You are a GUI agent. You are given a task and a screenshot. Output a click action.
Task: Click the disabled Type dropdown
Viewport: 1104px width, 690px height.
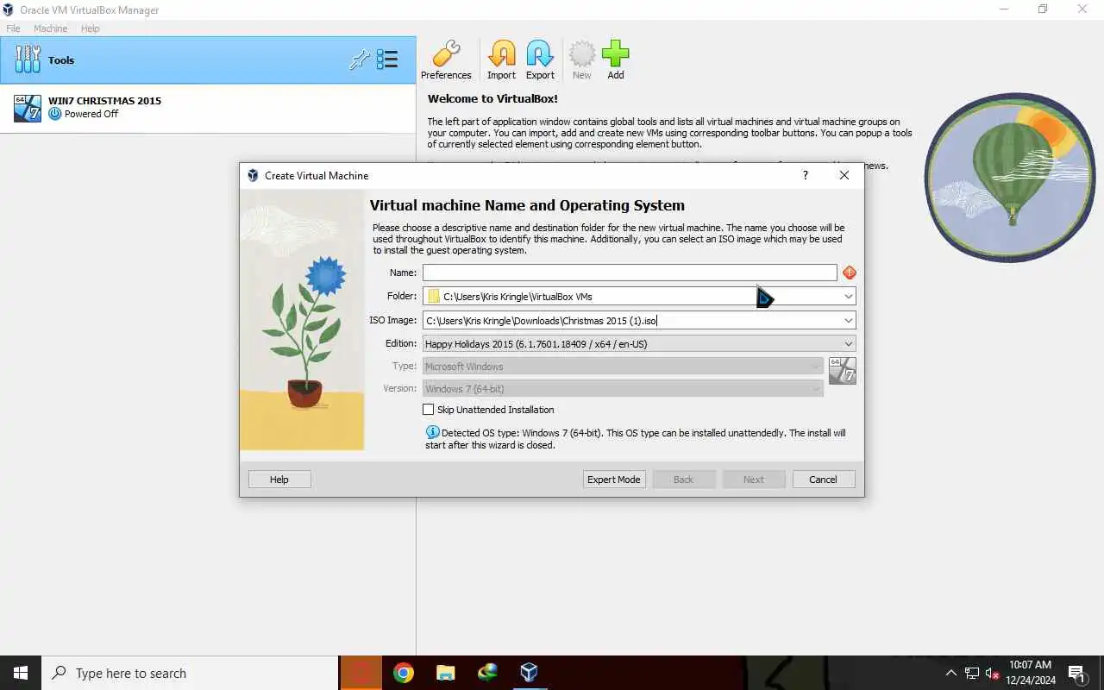[x=623, y=366]
